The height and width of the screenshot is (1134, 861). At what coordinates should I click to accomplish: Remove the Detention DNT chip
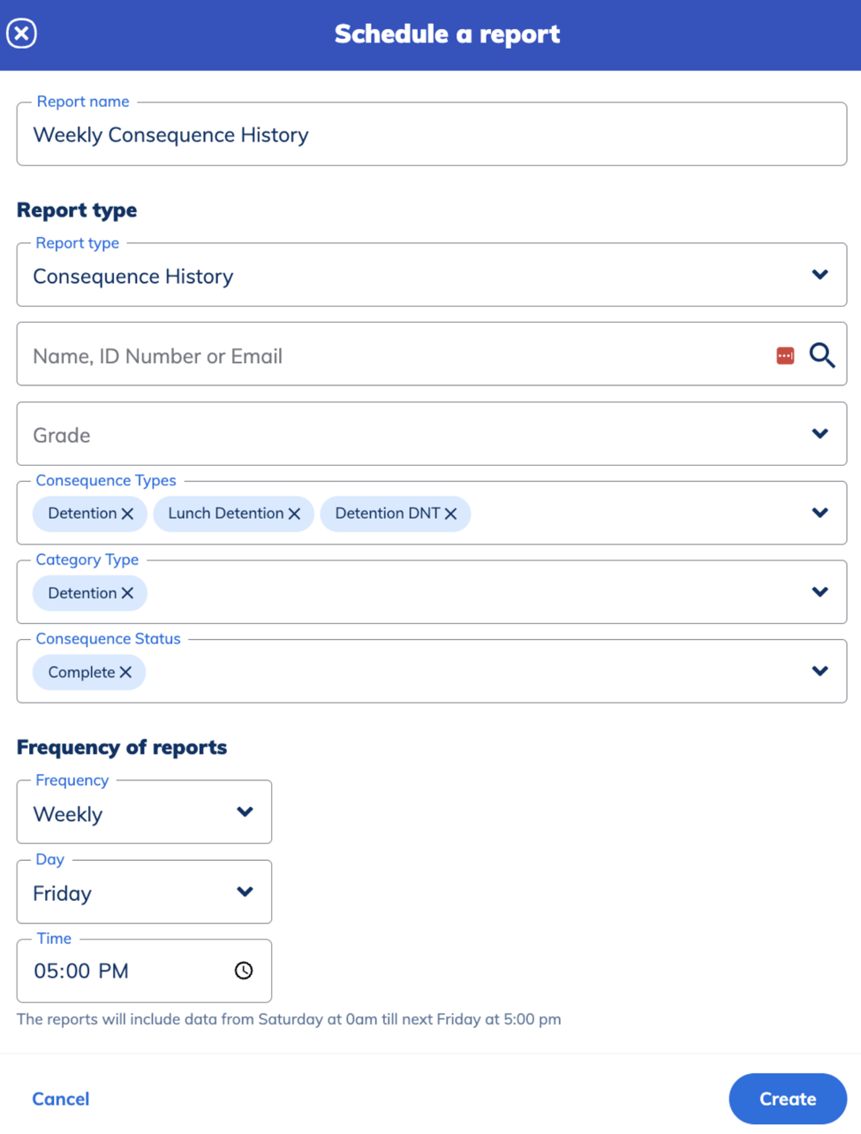(x=450, y=514)
